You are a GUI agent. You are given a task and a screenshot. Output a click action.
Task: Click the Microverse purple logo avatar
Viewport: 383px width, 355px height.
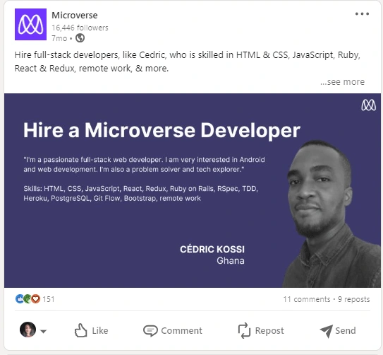click(x=30, y=24)
